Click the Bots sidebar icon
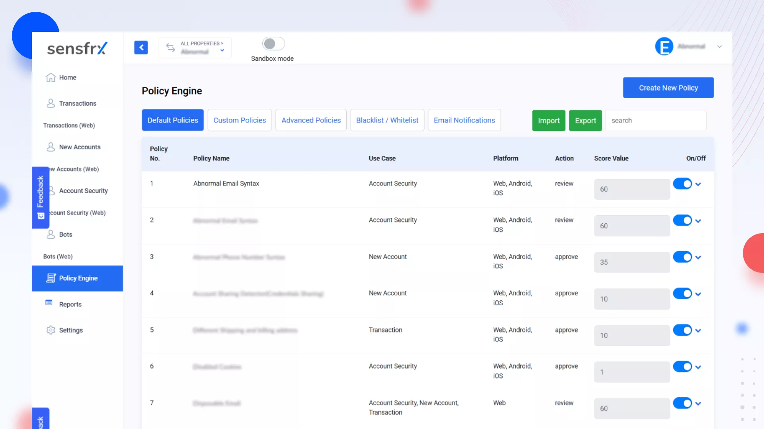Viewport: 764px width, 429px height. [51, 234]
